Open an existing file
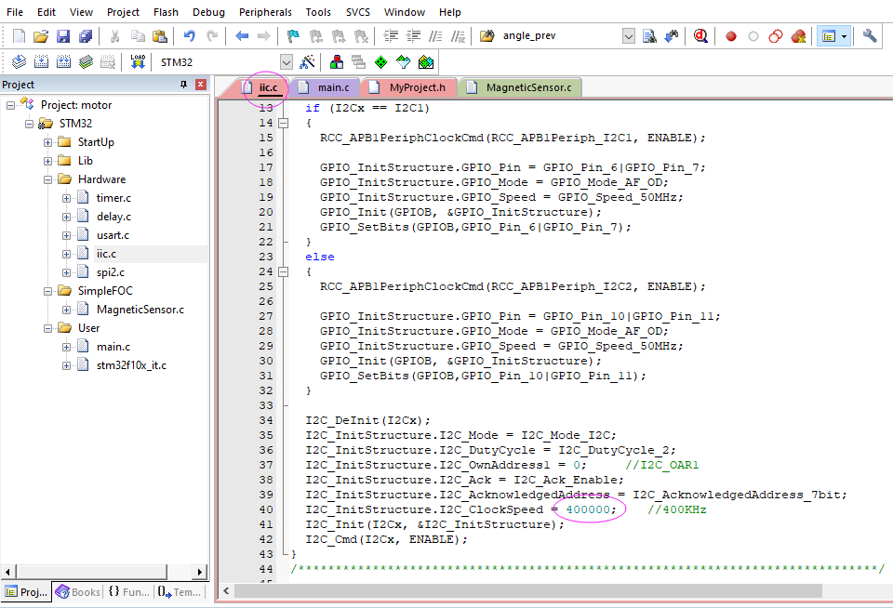The image size is (893, 608). [40, 35]
